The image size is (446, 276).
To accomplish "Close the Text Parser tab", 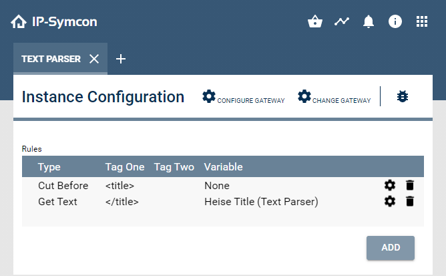I will tap(94, 59).
